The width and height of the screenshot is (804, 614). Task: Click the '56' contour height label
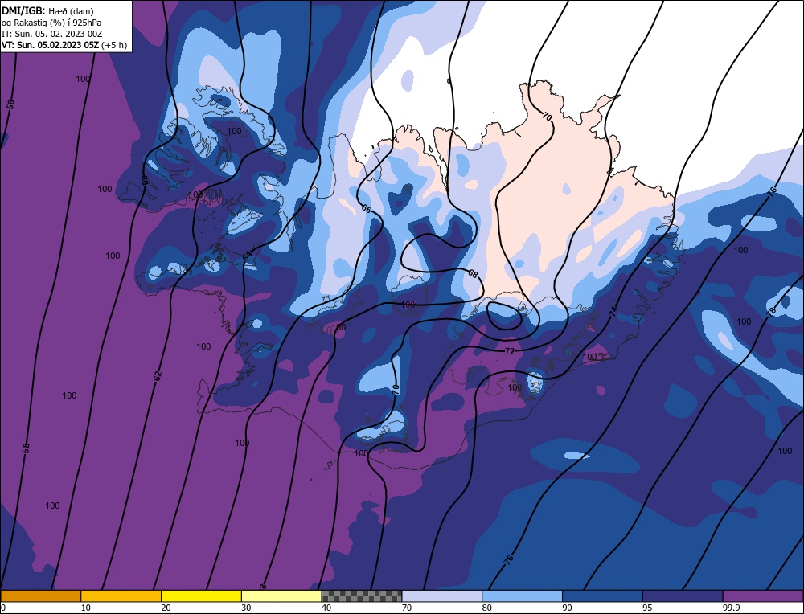(x=10, y=104)
